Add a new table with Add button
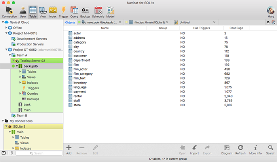 tap(69, 150)
